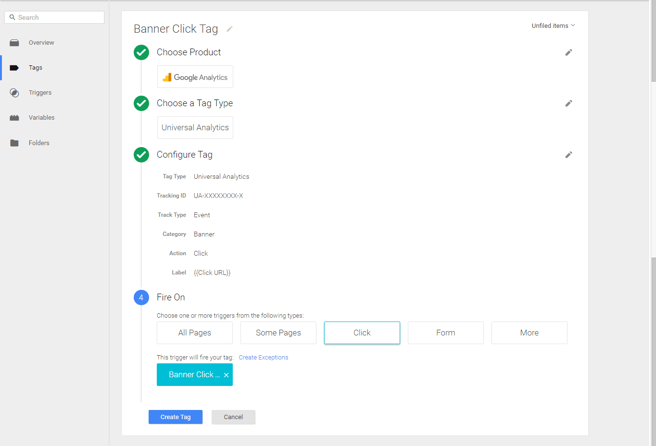Select the Click trigger tab

click(x=362, y=333)
